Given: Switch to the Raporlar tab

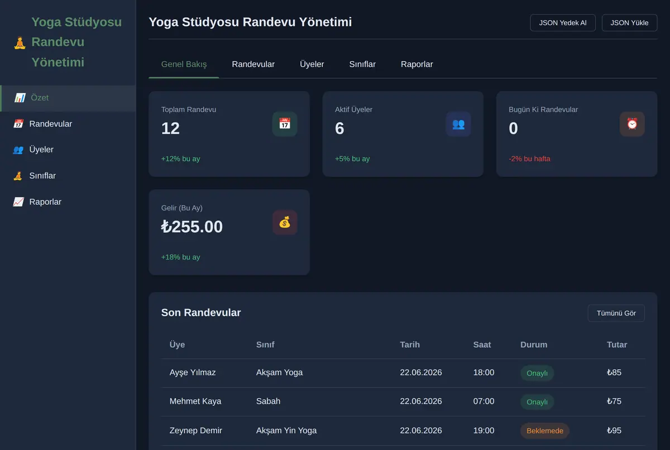Looking at the screenshot, I should click(x=417, y=64).
